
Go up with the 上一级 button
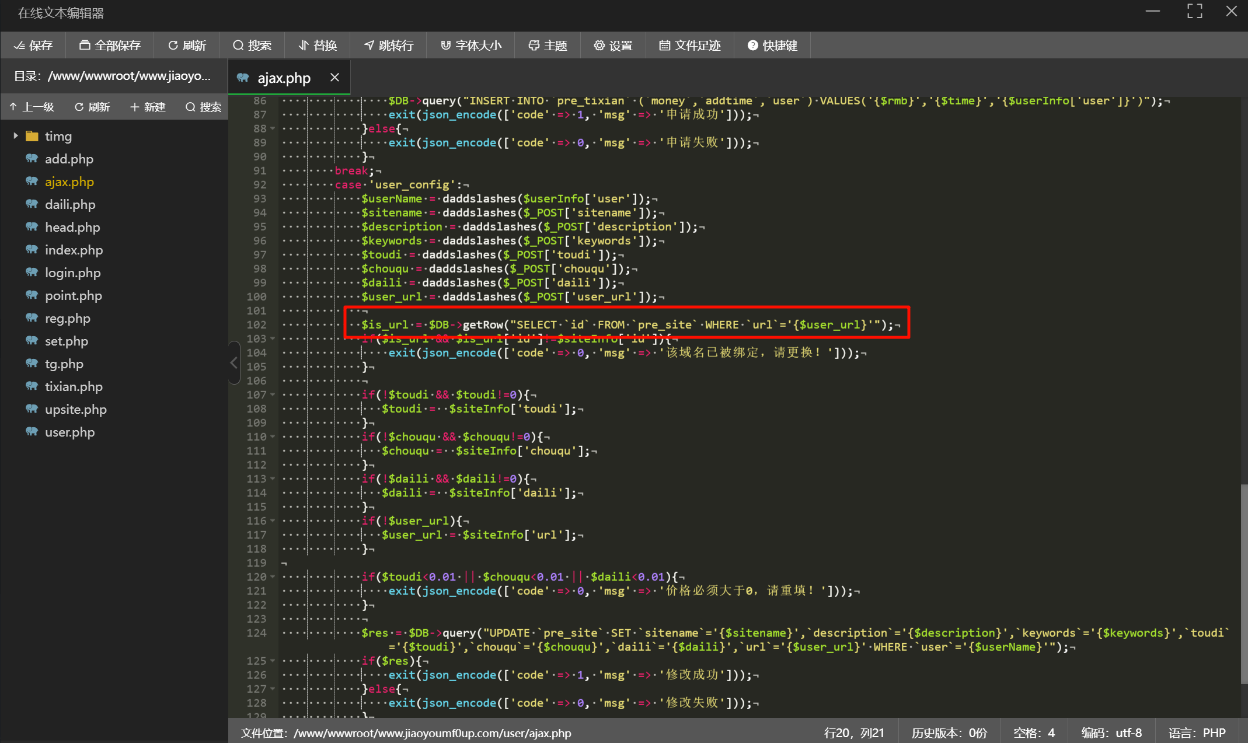click(x=32, y=107)
